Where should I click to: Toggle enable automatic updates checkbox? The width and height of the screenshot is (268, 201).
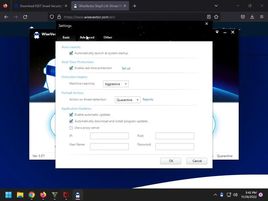(71, 115)
